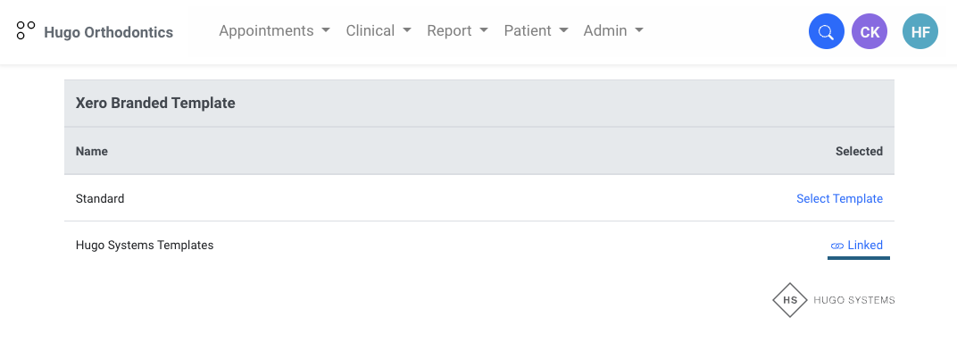The width and height of the screenshot is (957, 359).
Task: Open the Patient menu
Action: [x=536, y=30]
